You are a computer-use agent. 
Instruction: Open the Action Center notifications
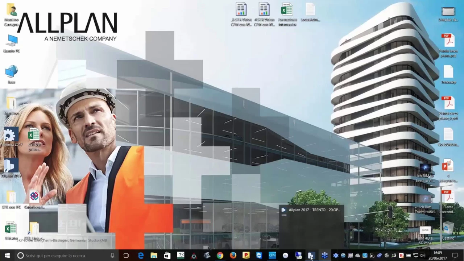point(455,256)
